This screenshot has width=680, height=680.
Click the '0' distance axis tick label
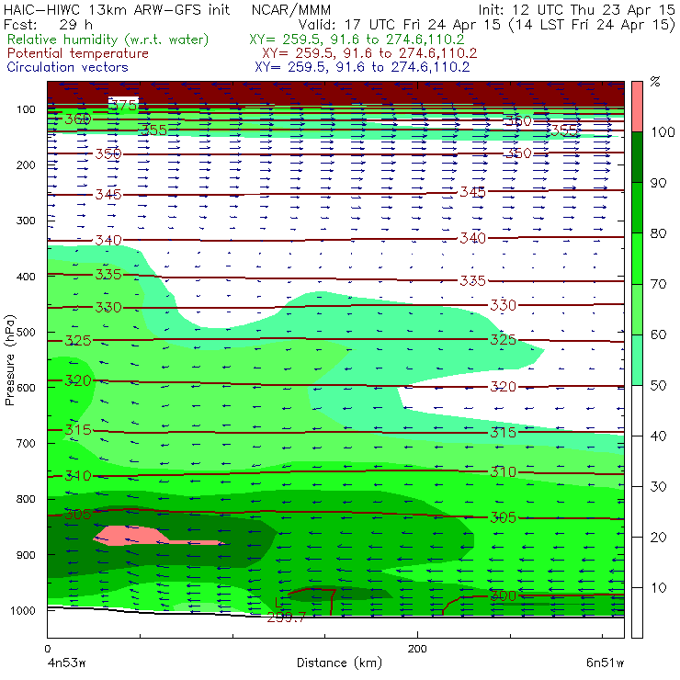(x=47, y=649)
